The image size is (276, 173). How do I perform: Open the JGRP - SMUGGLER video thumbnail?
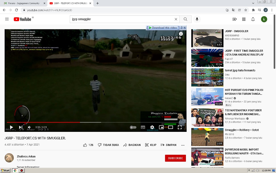[207, 38]
